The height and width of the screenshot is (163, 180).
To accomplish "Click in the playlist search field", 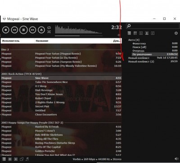I will (x=153, y=26).
